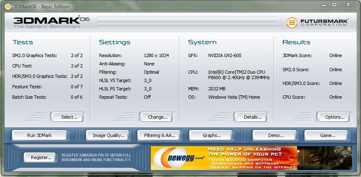Viewport: 361px width, 177px height.
Task: Launch the Demo
Action: 275,135
